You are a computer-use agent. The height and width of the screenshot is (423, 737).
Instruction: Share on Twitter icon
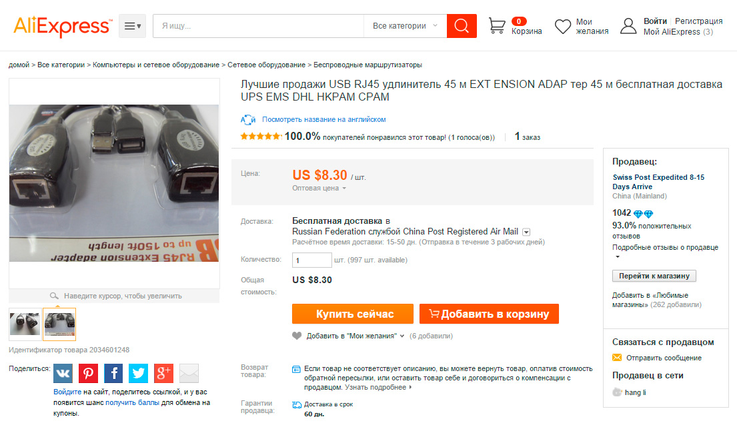(x=139, y=373)
